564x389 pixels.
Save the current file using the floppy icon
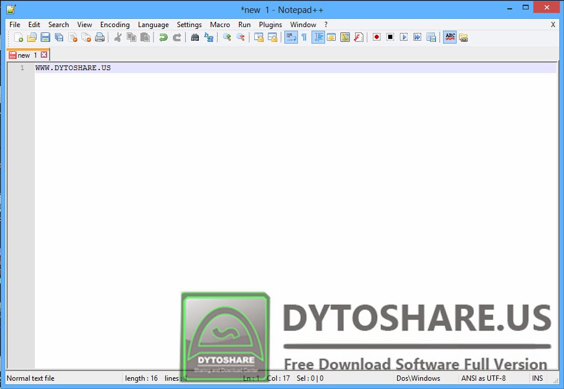pyautogui.click(x=45, y=37)
